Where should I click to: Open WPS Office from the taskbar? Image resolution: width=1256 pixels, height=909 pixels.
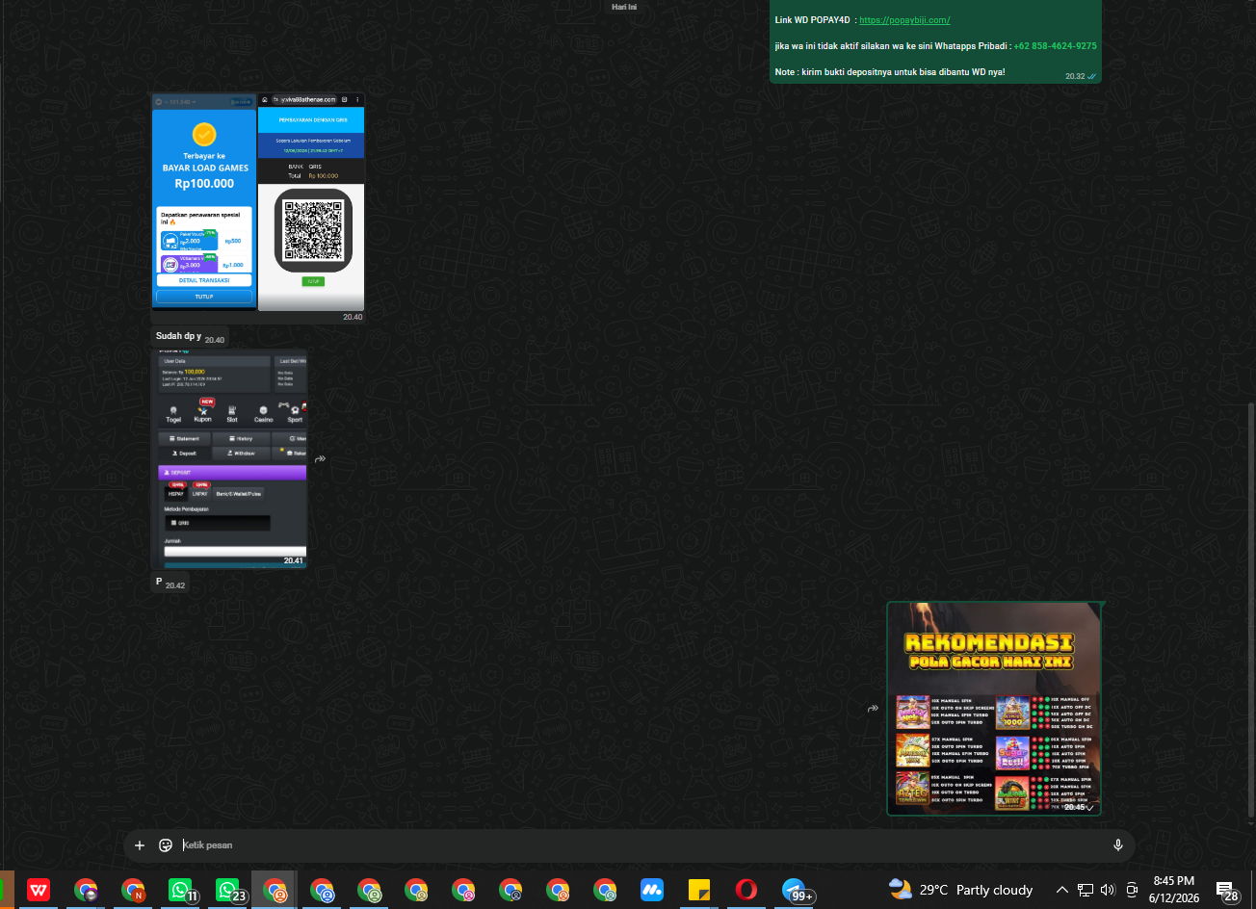(39, 890)
